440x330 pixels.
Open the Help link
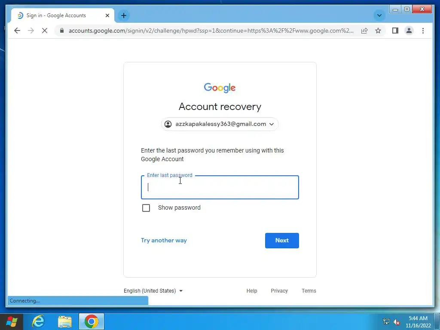pyautogui.click(x=252, y=291)
